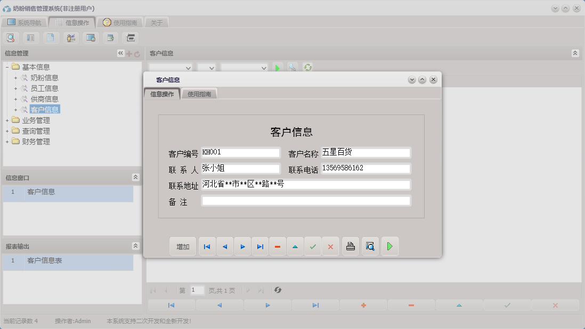The image size is (585, 329).
Task: Open the first search dropdown above the grid
Action: [169, 68]
